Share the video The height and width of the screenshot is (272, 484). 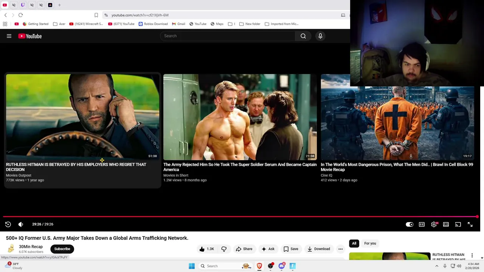pos(244,249)
